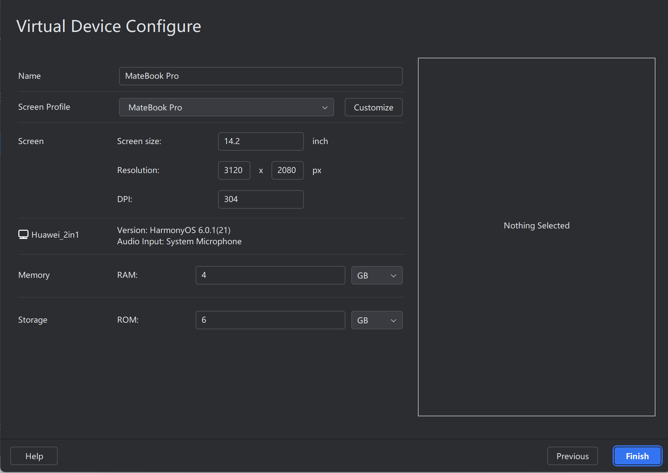The width and height of the screenshot is (668, 473).
Task: Click into the RAM value field
Action: pyautogui.click(x=270, y=275)
